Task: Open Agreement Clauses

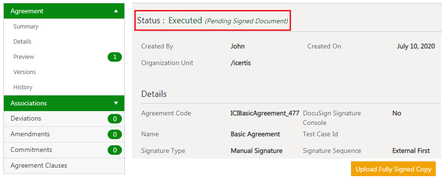Action: click(39, 166)
